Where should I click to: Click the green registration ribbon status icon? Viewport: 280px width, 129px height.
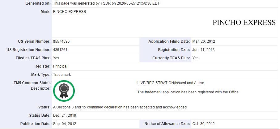click(64, 91)
